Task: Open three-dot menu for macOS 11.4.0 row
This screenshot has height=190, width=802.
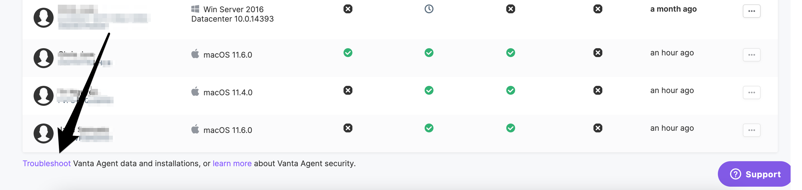Action: (751, 93)
